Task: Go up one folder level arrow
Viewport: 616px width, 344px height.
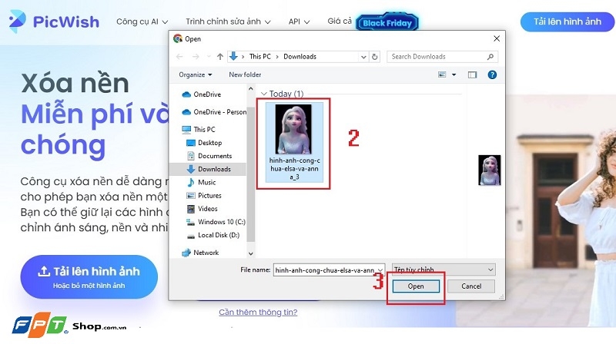Action: pyautogui.click(x=220, y=57)
